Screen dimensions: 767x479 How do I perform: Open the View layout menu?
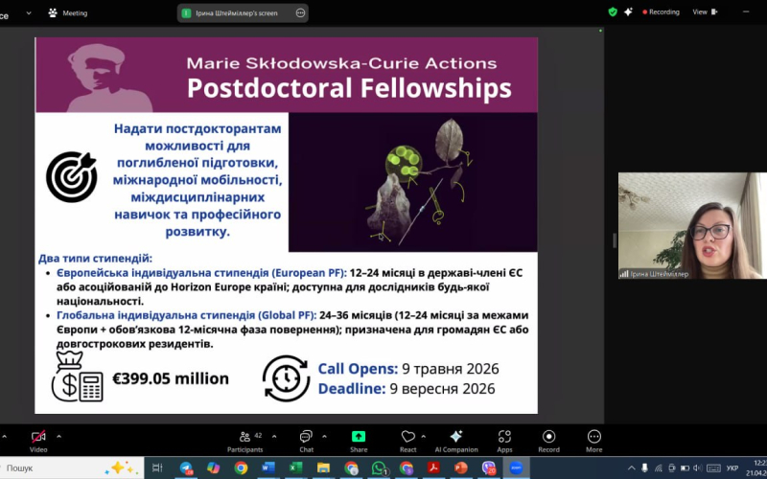point(705,12)
